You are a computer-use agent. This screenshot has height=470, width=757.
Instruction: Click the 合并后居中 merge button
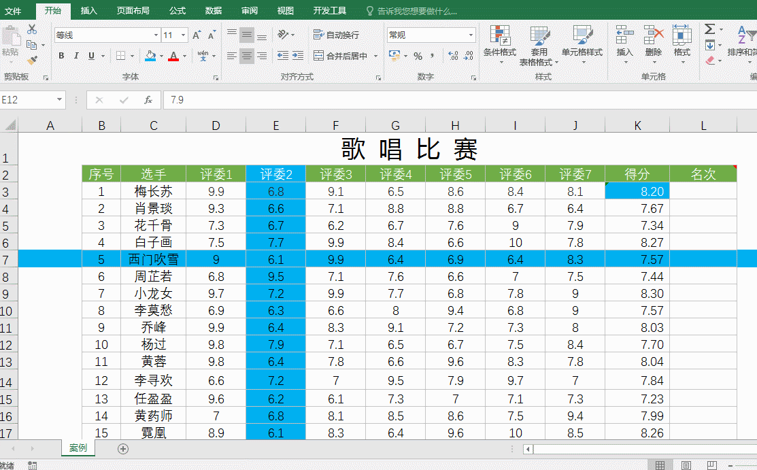(340, 56)
